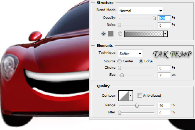
Task: Open the gray glow color swatch
Action: click(111, 34)
